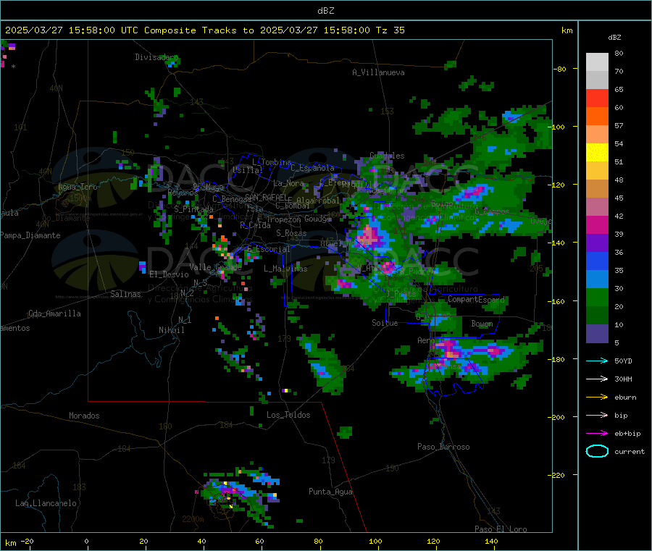Click the 100 km horizontal axis tick
The width and height of the screenshot is (652, 551).
[x=375, y=541]
